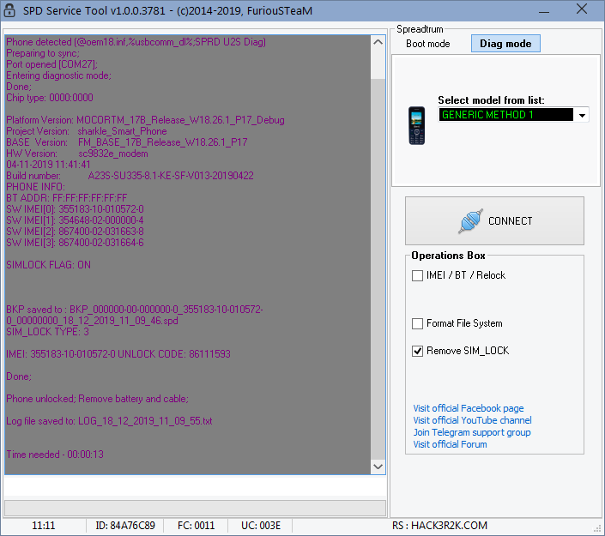Click the phone image beside the model list
605x536 pixels.
click(x=417, y=126)
